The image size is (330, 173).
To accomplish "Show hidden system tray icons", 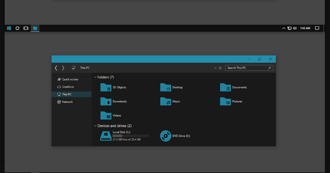I will tap(284, 28).
